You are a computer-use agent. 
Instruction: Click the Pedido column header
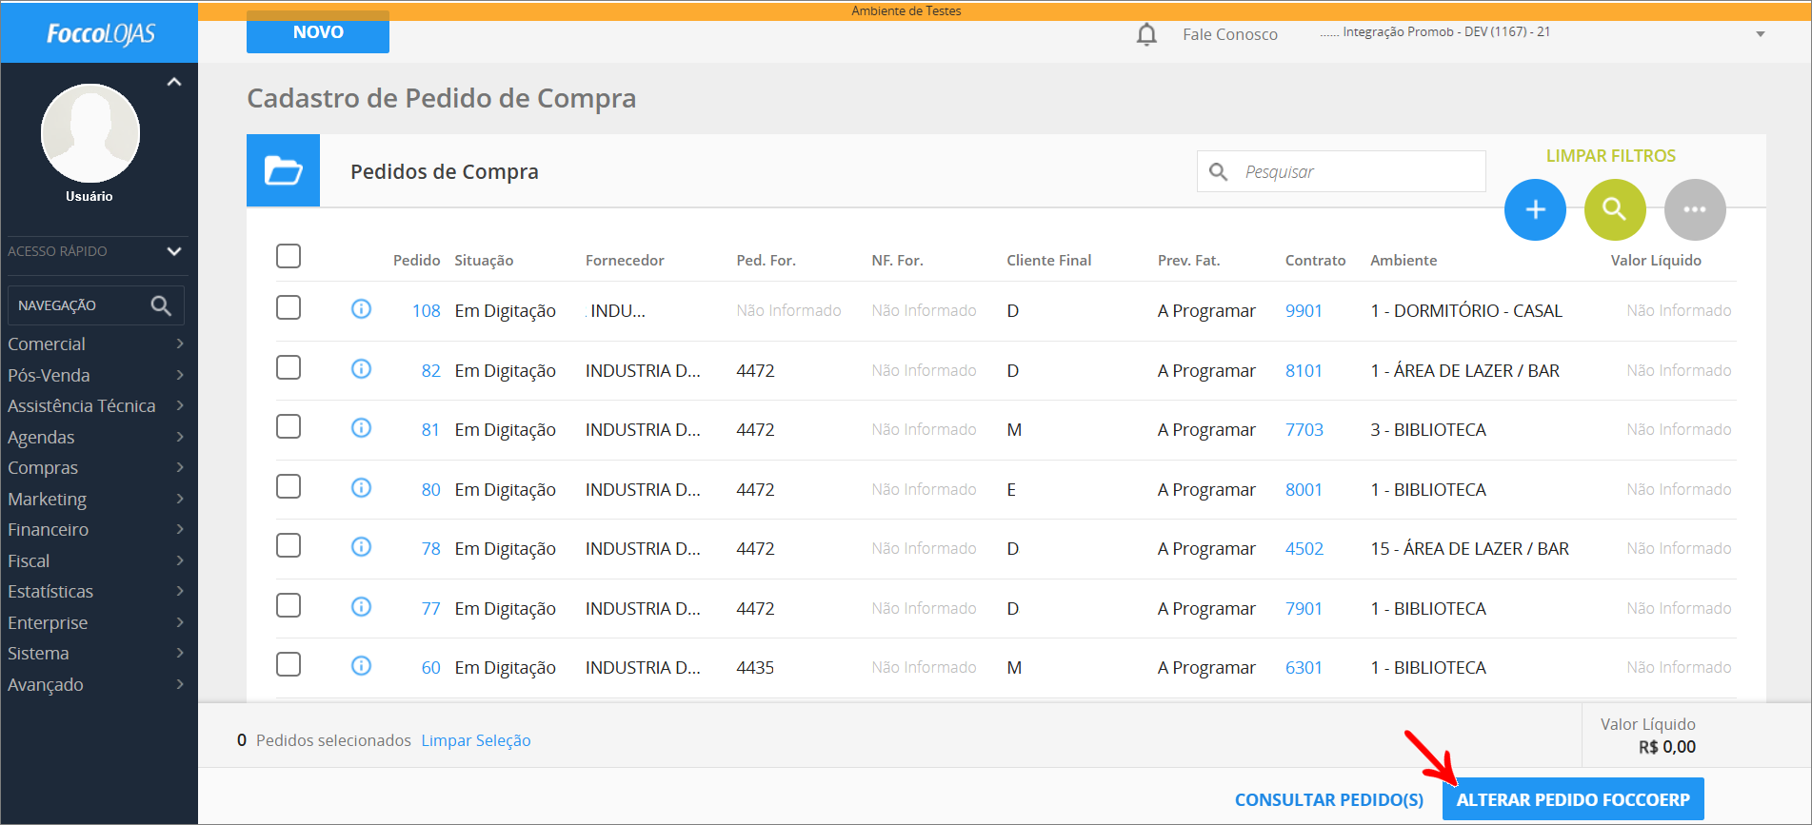tap(416, 260)
